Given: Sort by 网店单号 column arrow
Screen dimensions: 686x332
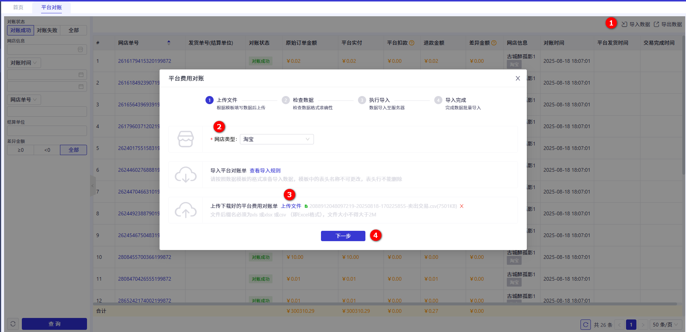Looking at the screenshot, I should tap(169, 43).
